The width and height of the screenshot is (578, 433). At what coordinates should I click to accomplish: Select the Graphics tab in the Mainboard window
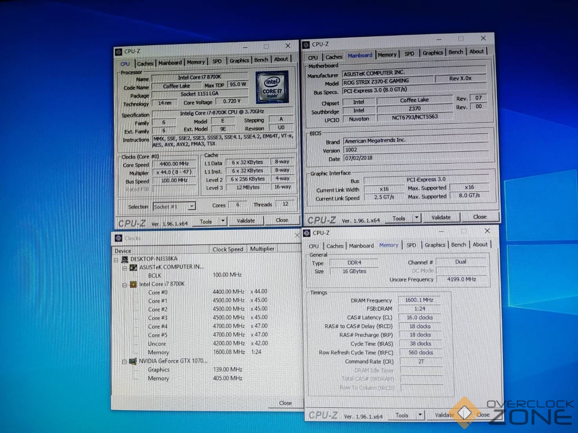(x=432, y=53)
